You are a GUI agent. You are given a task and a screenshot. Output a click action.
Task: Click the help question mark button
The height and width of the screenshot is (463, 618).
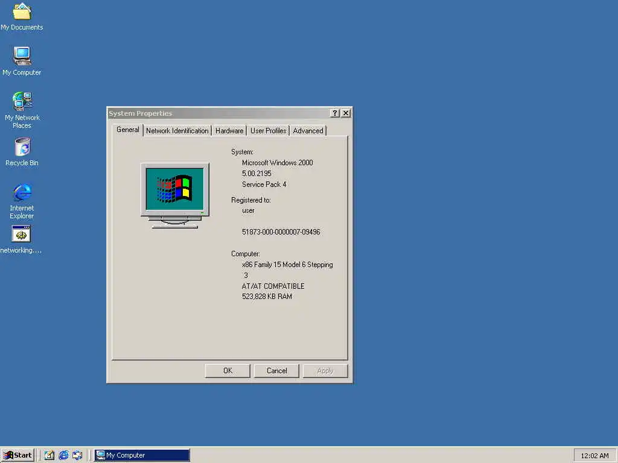point(334,113)
